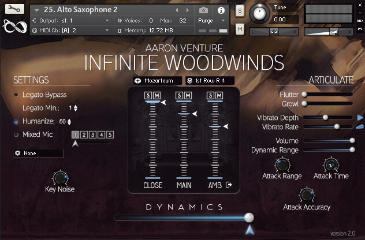The height and width of the screenshot is (240, 365).
Task: Click the camera snapshot icon
Action: click(x=203, y=10)
